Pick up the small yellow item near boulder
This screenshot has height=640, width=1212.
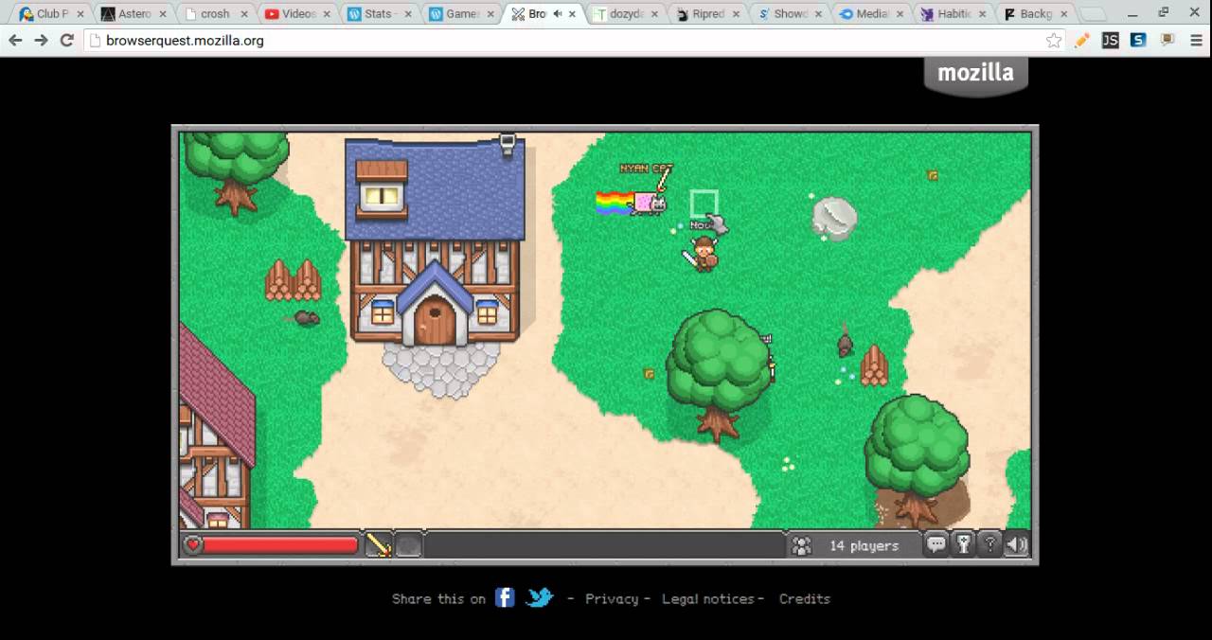coord(933,175)
